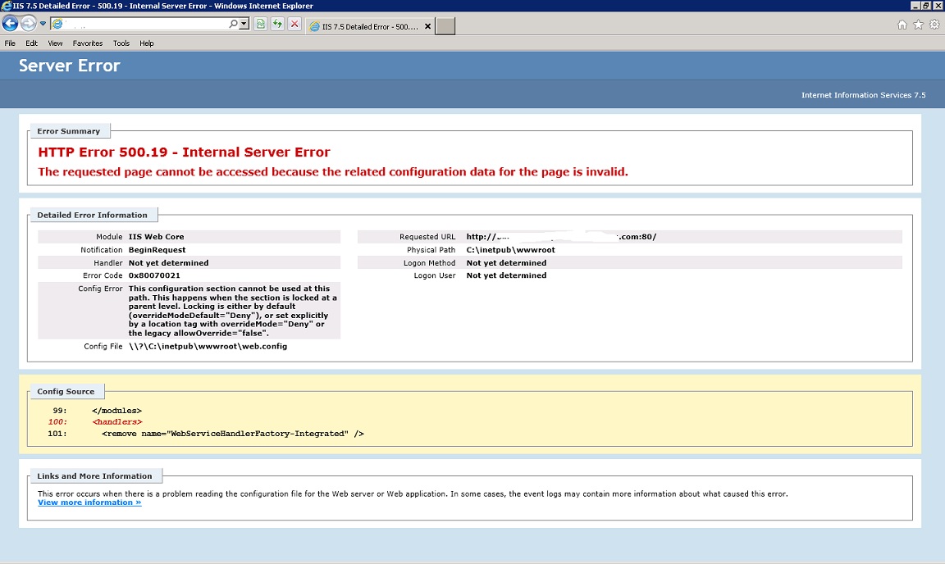Click line 99 </modules> source text
Viewport: 945px width, 564px height.
coord(117,411)
